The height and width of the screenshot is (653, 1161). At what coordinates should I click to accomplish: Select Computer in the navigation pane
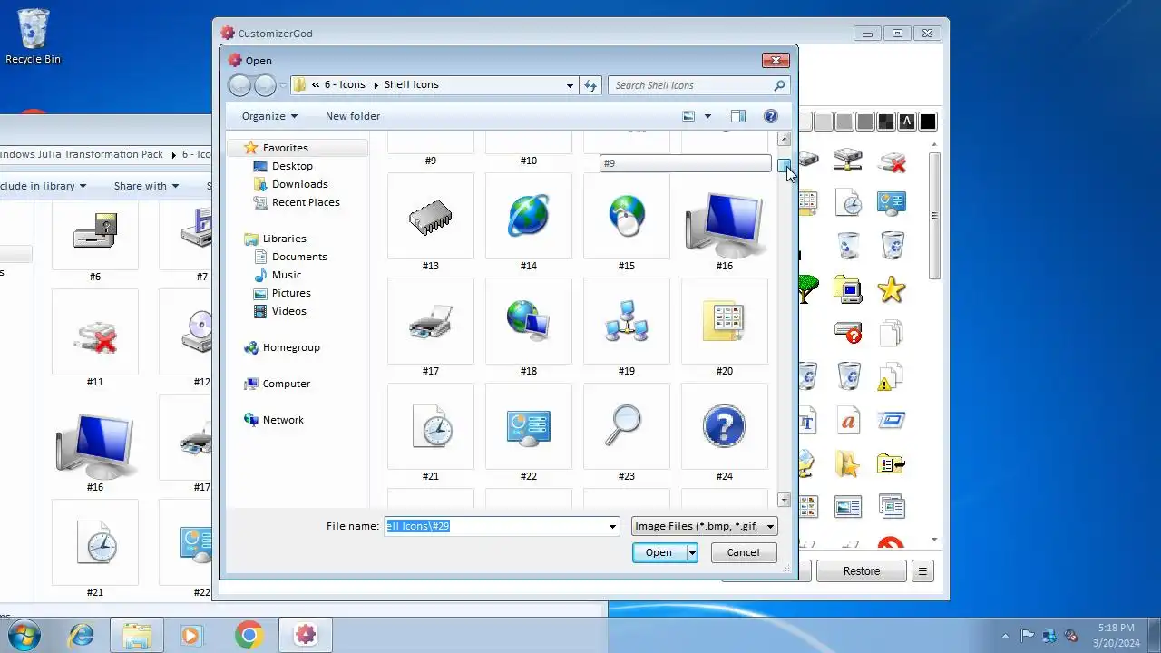point(287,384)
